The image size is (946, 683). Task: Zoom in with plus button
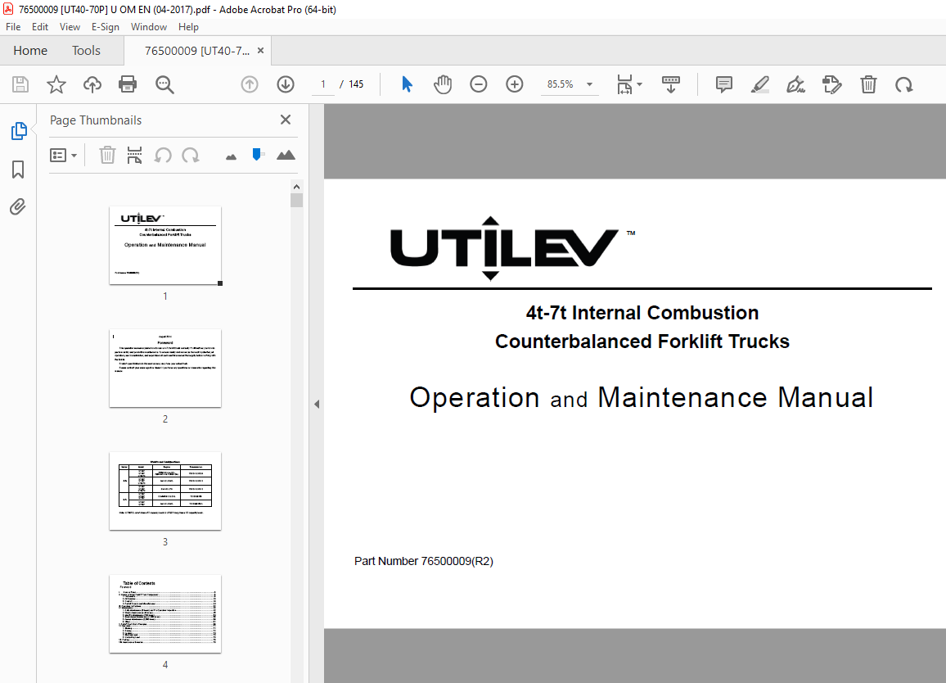[515, 84]
